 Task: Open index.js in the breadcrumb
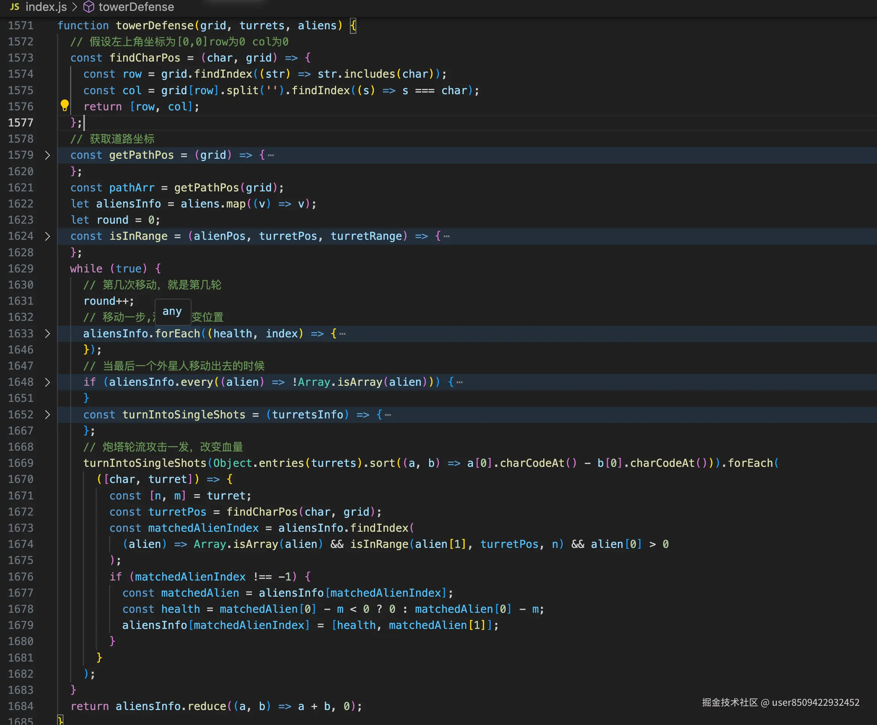click(x=46, y=7)
